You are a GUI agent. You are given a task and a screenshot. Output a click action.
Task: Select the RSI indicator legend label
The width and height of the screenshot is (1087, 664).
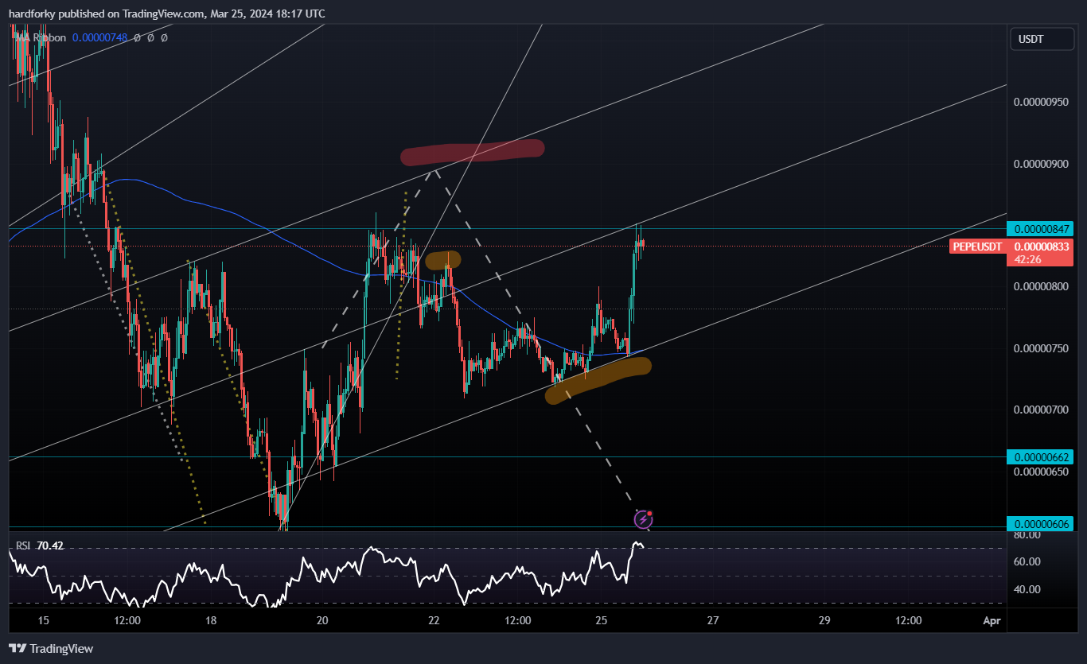[23, 546]
